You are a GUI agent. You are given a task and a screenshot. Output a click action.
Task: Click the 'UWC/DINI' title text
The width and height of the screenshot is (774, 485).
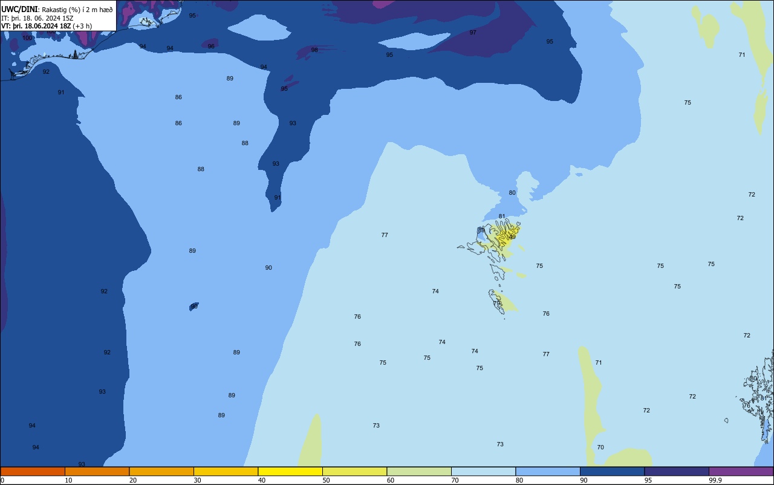(19, 10)
